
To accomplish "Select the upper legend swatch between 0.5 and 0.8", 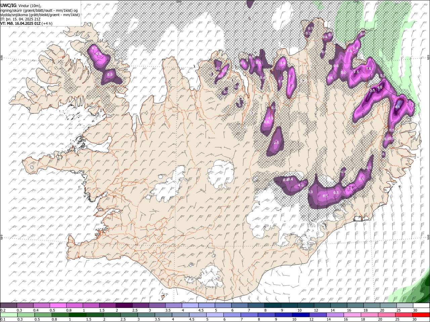I will (58, 306).
